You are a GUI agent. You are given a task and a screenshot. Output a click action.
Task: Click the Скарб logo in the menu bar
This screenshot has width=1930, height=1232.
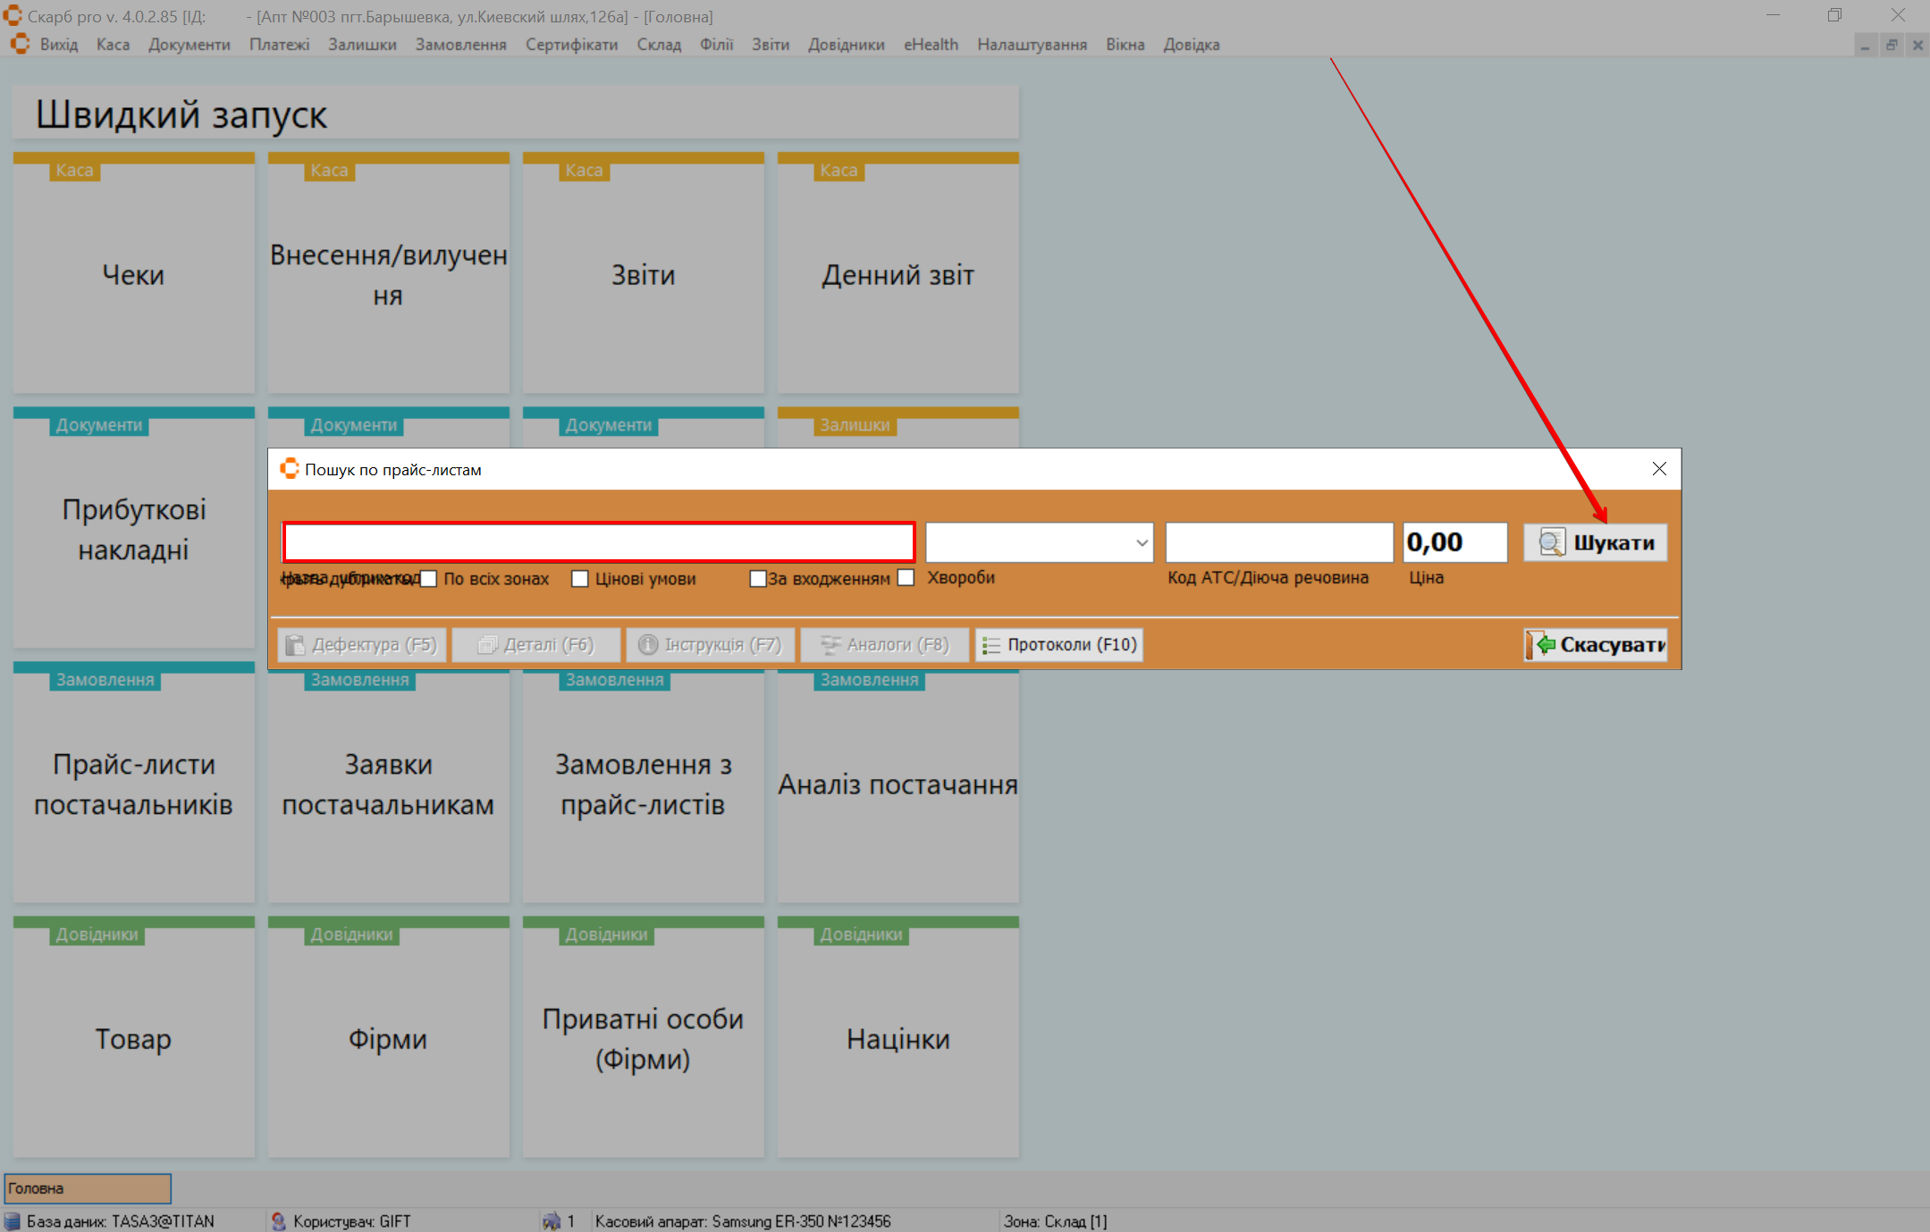click(x=20, y=44)
